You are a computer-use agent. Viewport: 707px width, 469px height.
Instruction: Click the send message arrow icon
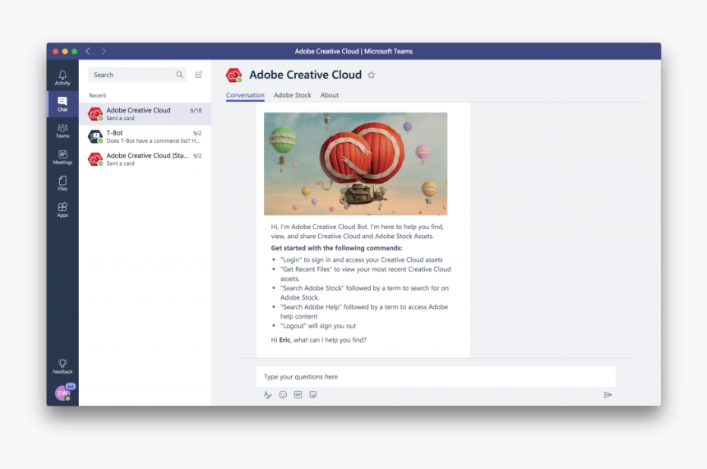point(608,394)
